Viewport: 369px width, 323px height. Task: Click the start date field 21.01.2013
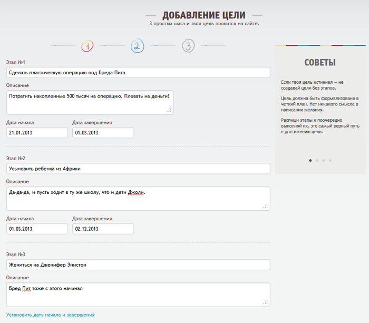[x=37, y=133]
